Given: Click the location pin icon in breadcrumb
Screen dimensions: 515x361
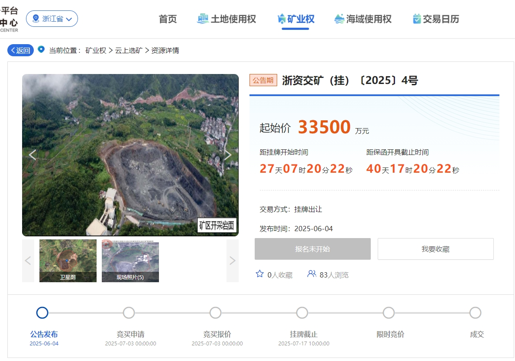Looking at the screenshot, I should pos(41,50).
